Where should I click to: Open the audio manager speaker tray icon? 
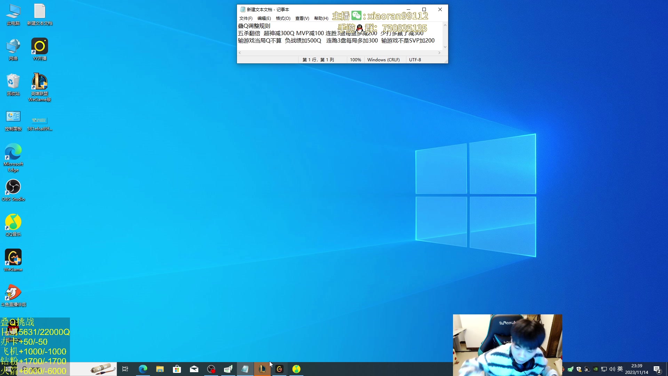click(x=587, y=369)
